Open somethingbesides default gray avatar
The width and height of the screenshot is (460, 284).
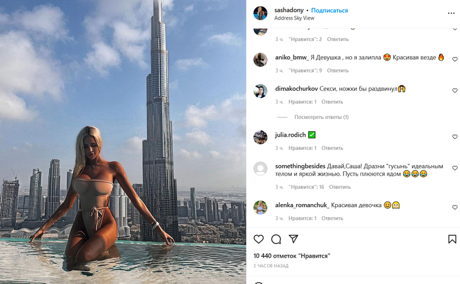[260, 169]
